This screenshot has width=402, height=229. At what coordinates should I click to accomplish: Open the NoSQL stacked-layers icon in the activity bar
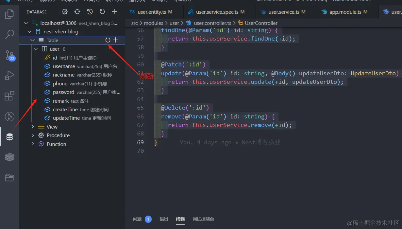[9, 157]
